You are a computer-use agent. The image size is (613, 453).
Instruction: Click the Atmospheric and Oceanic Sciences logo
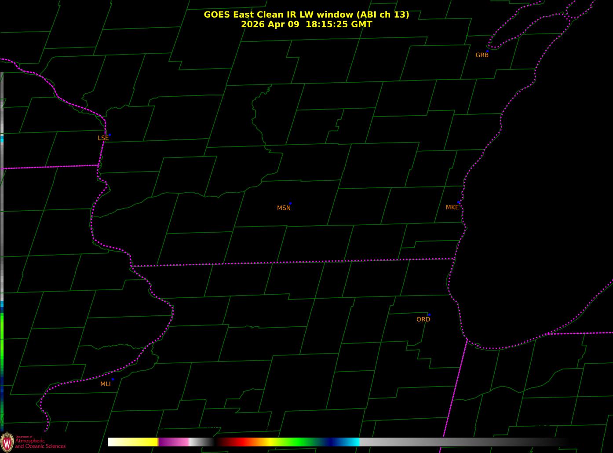click(33, 442)
